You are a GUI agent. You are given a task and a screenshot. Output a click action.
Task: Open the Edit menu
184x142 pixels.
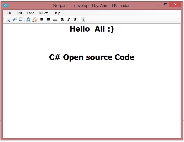(19, 13)
